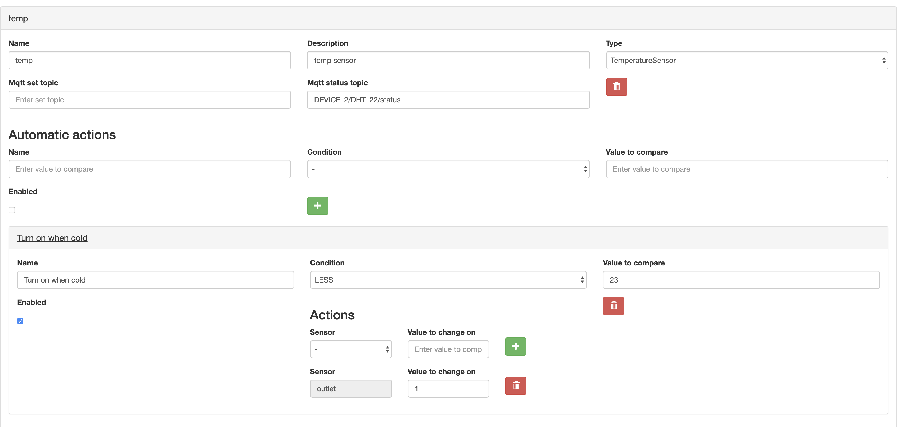Open the TemperatureSensor Type dropdown
The image size is (897, 427).
pyautogui.click(x=747, y=61)
